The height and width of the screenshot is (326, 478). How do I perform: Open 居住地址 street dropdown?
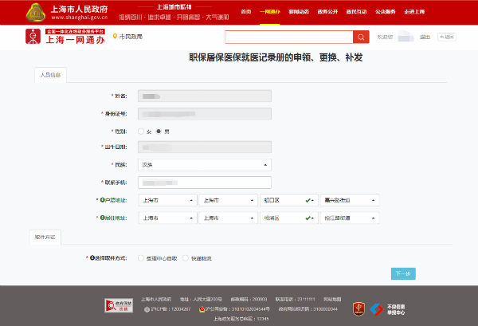coord(350,218)
